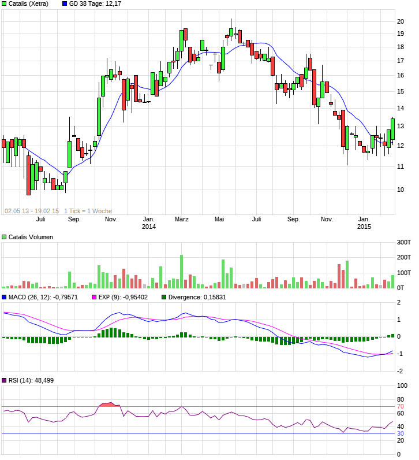This screenshot has height=460, width=419.
Task: Click the 'EXP (9): -0,95402' label
Action: point(123,297)
